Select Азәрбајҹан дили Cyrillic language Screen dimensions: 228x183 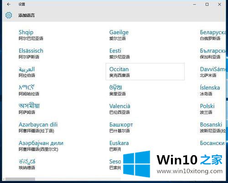click(x=41, y=146)
